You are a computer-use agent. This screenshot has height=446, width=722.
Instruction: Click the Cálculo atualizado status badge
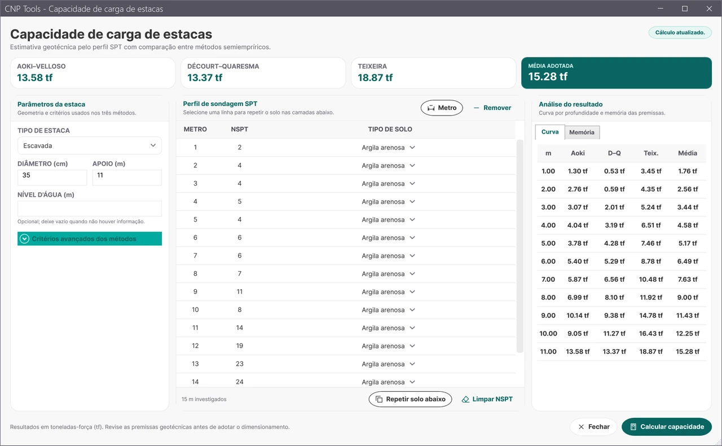click(680, 33)
